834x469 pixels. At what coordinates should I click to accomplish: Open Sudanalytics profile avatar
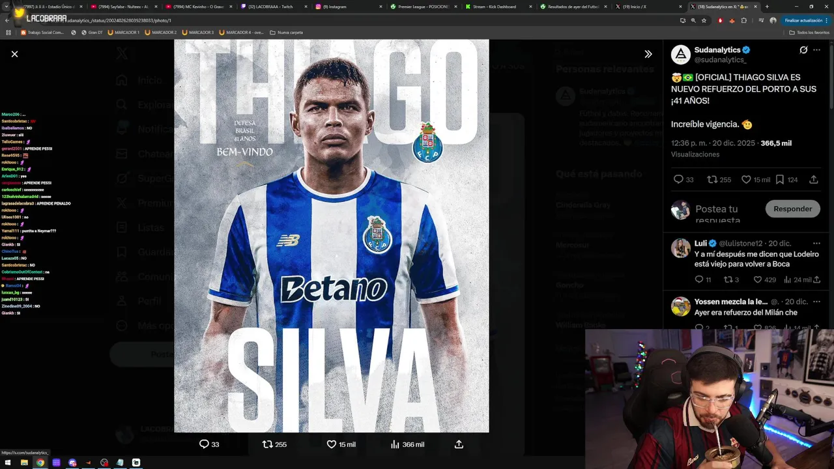[x=681, y=55]
